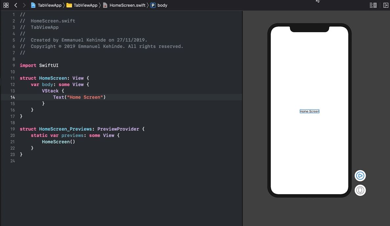Click line number 19 in gutter
The image size is (390, 226).
pyautogui.click(x=12, y=129)
